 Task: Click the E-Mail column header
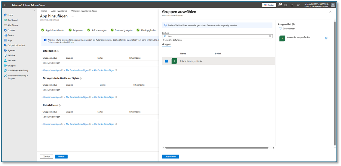click(218, 54)
